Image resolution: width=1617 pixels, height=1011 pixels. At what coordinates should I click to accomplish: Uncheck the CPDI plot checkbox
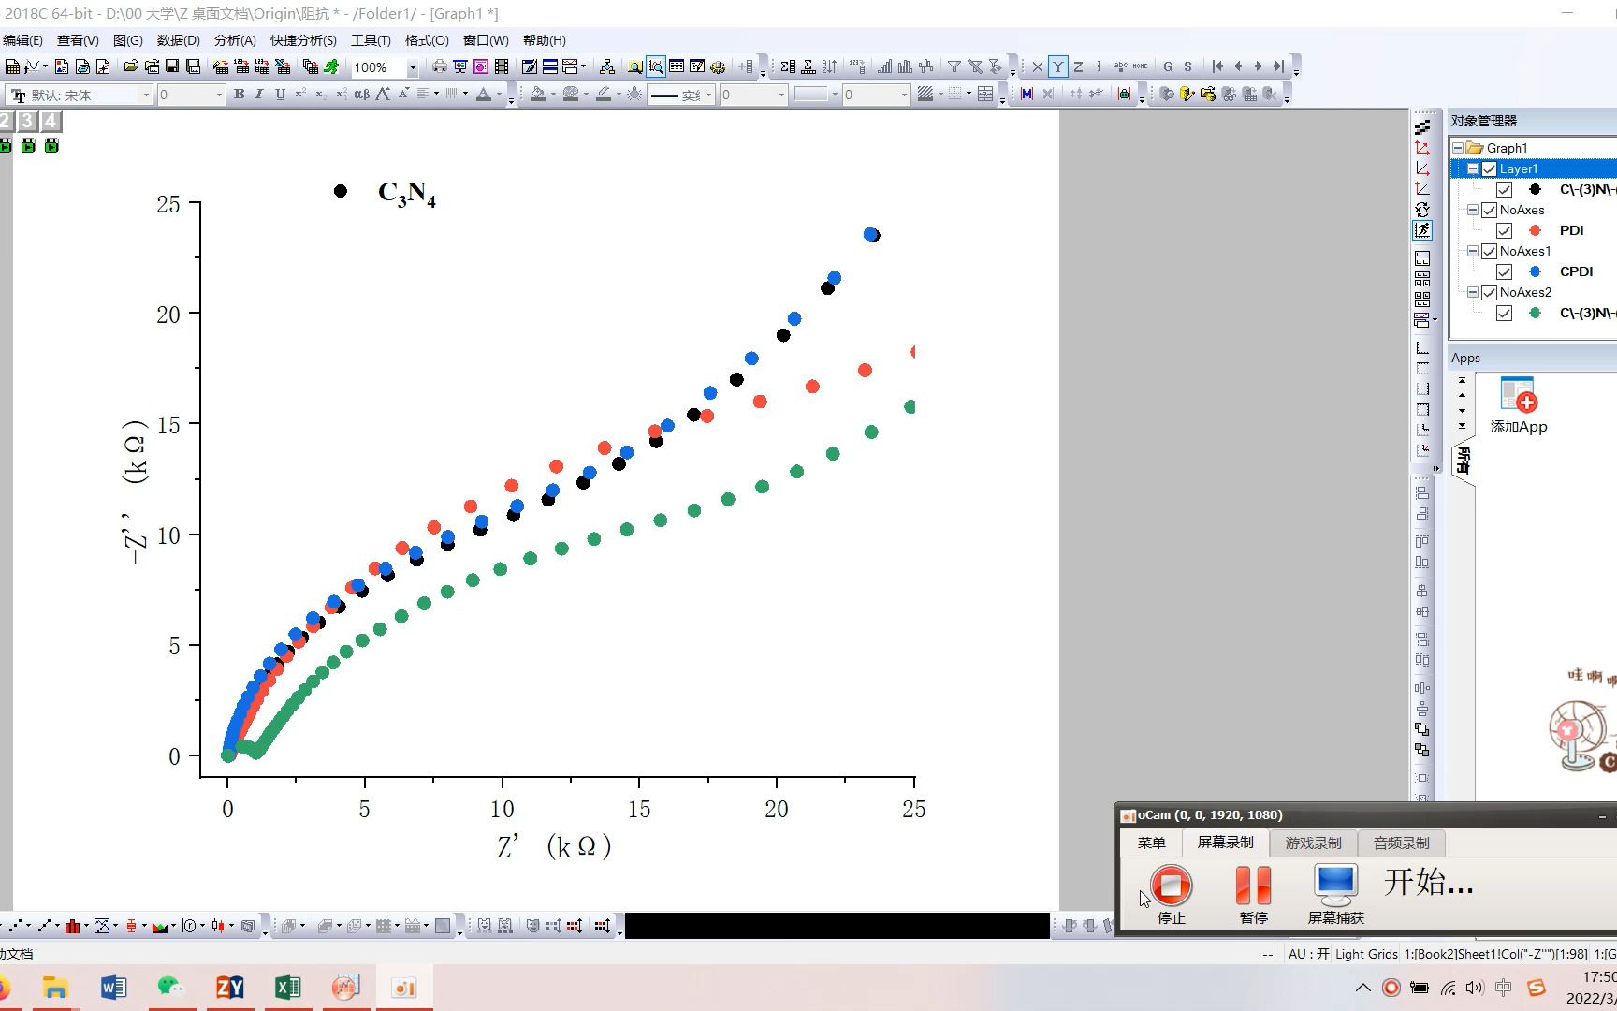pos(1505,272)
